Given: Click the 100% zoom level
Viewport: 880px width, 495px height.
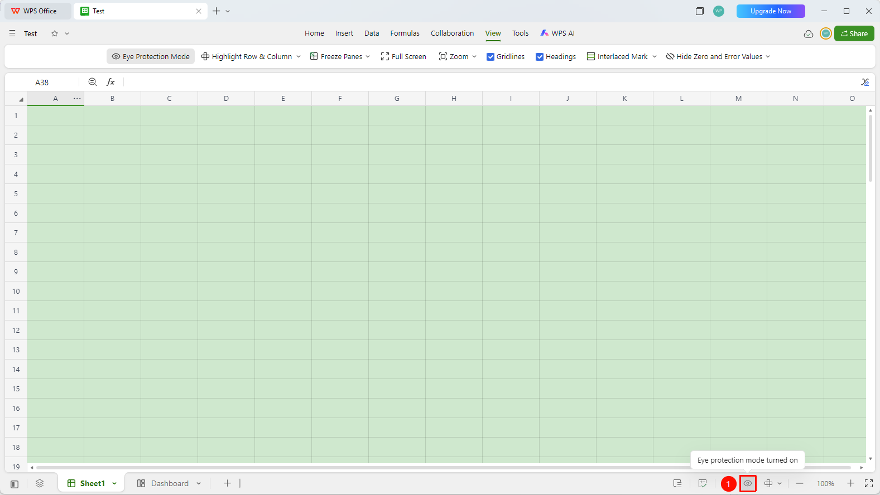Looking at the screenshot, I should 825,484.
